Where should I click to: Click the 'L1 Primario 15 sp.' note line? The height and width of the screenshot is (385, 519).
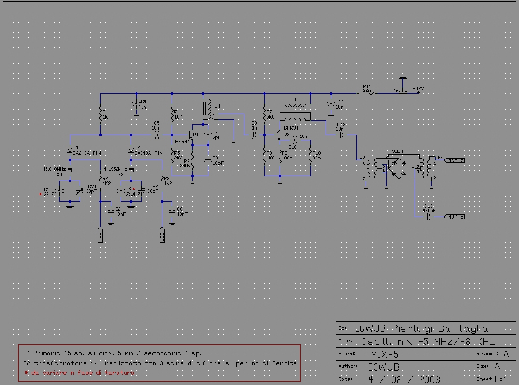(112, 353)
